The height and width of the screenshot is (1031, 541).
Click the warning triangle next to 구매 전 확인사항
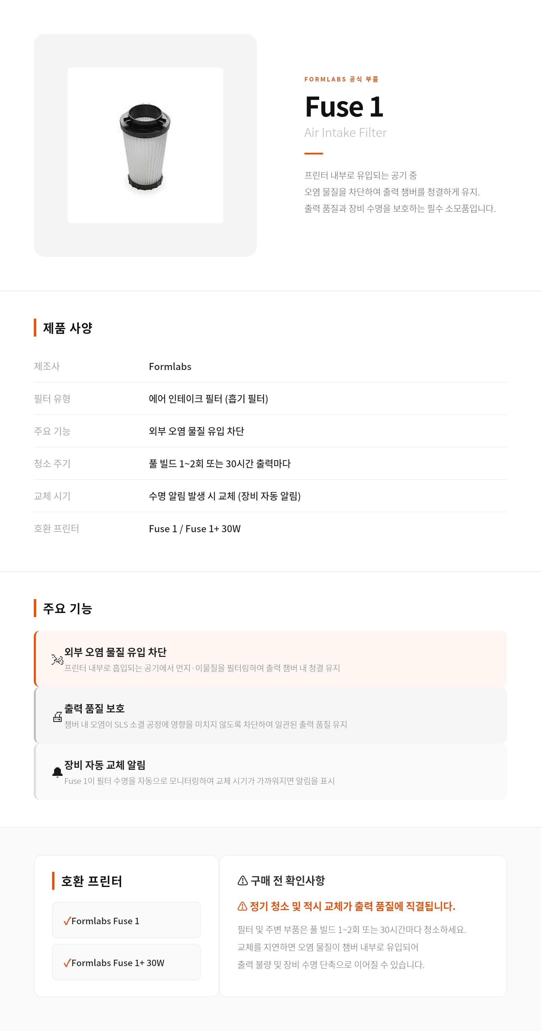tap(242, 881)
